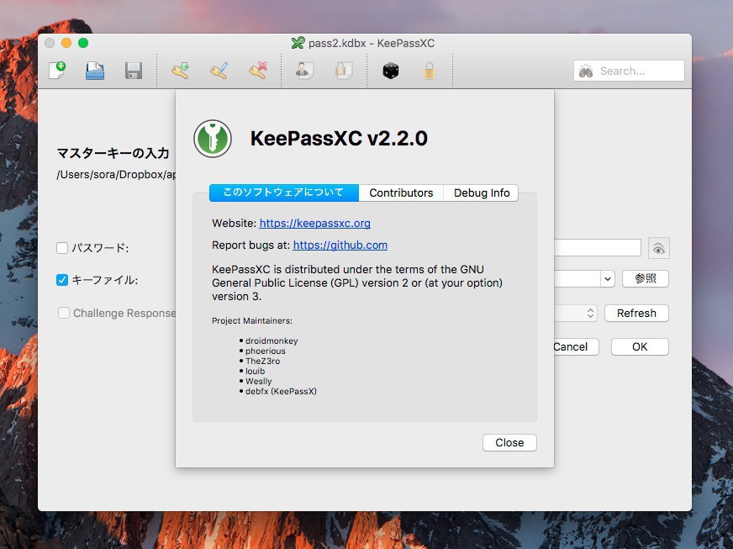
Task: Click the louib maintainer entry
Action: pyautogui.click(x=255, y=372)
